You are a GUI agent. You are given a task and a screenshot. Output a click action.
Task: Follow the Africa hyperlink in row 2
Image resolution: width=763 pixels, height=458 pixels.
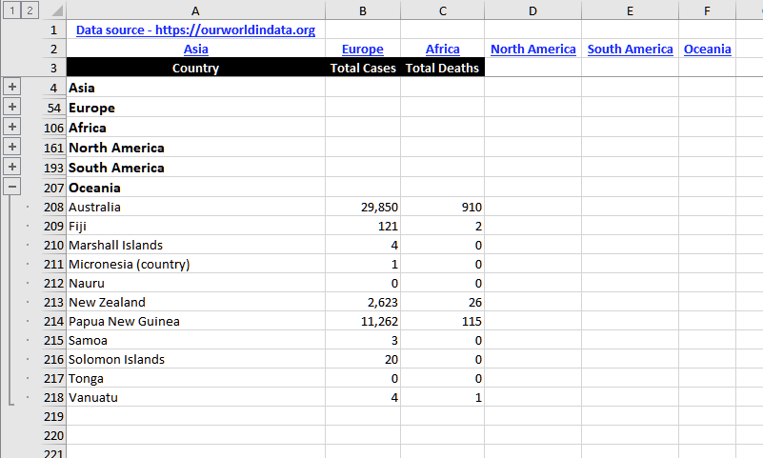coord(442,50)
